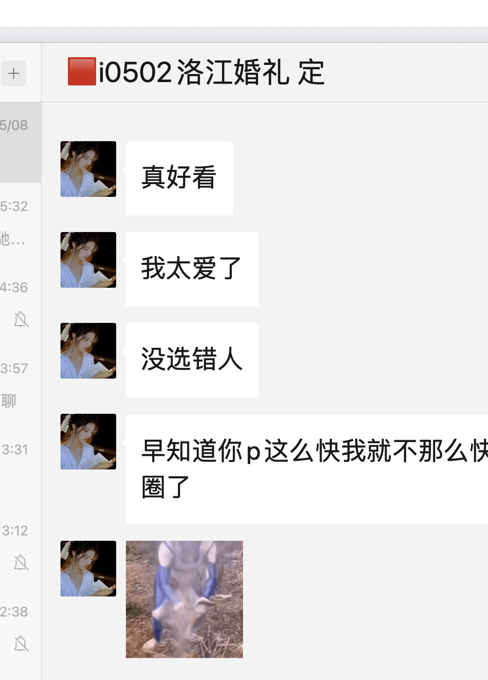Click the 我太爱了 message bubble
The image size is (488, 680).
point(192,269)
